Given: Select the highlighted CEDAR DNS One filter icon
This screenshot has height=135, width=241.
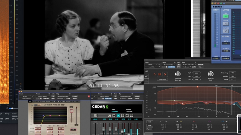Looking at the screenshot, I should tap(118, 115).
